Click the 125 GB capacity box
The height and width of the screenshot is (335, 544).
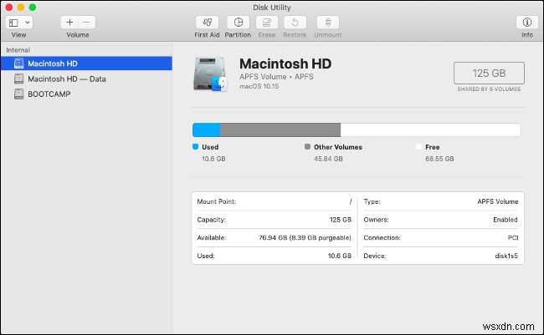point(489,73)
